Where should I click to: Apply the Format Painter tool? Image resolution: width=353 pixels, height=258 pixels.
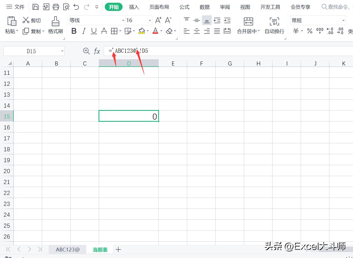(55, 25)
